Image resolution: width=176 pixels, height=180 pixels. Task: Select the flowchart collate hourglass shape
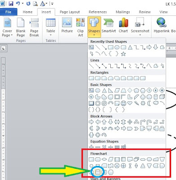[130, 166]
